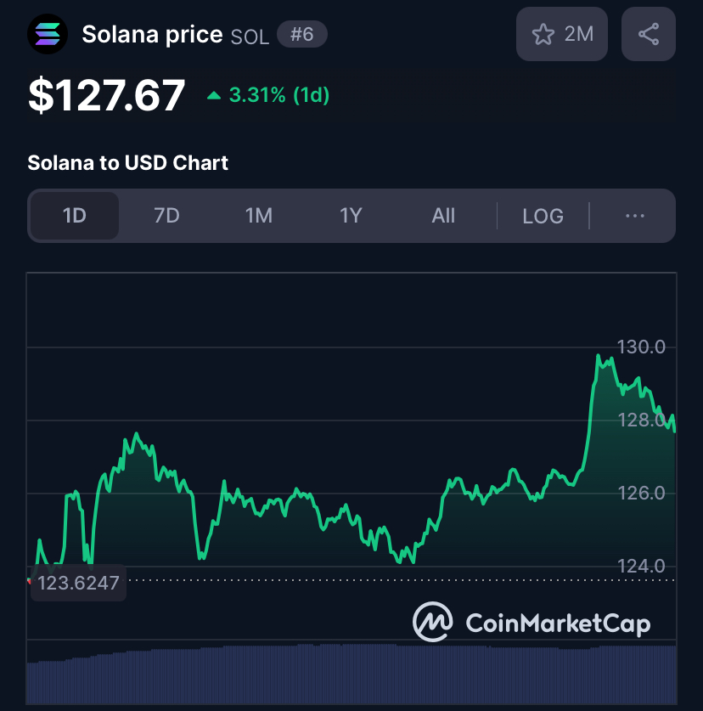Viewport: 703px width, 711px height.
Task: Click the SOL ticker symbol
Action: 250,37
